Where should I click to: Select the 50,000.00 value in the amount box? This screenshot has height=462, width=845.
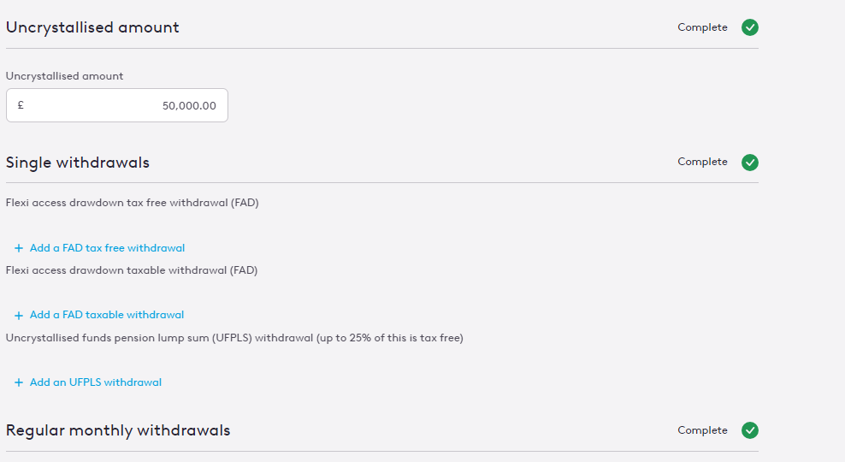click(189, 106)
